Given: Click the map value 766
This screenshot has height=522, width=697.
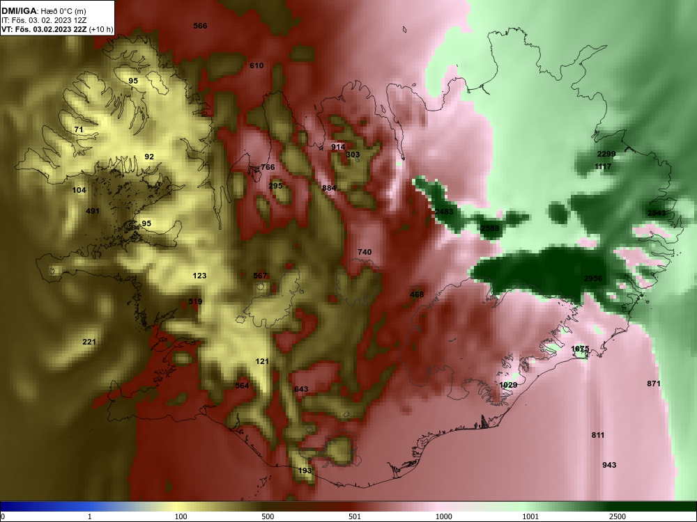Looking at the screenshot, I should tap(268, 167).
